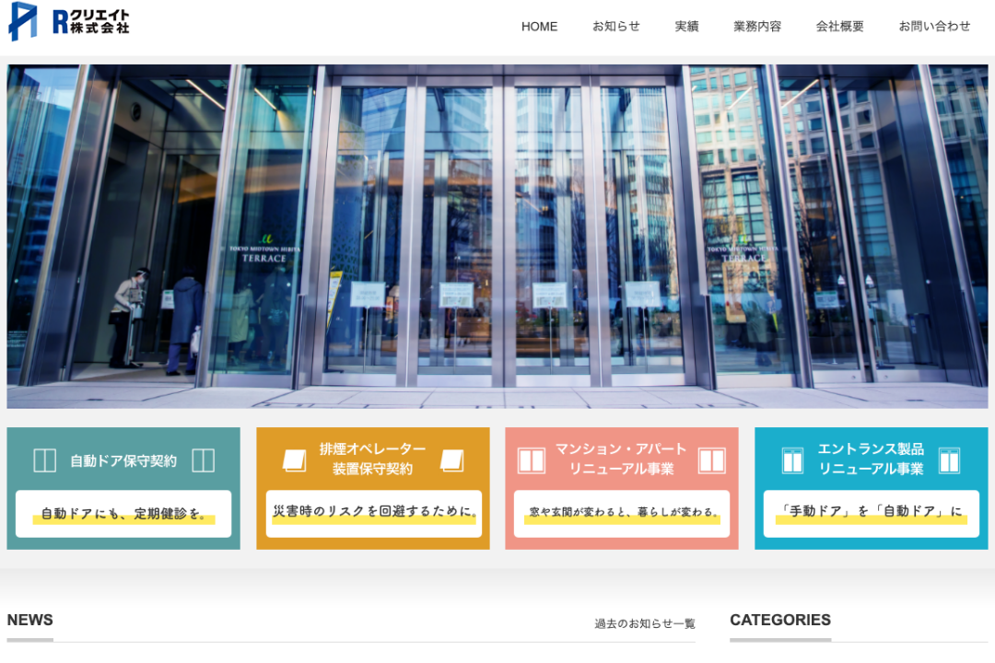995x663 pixels.
Task: Click the glass entrance hero image
Action: point(497,236)
